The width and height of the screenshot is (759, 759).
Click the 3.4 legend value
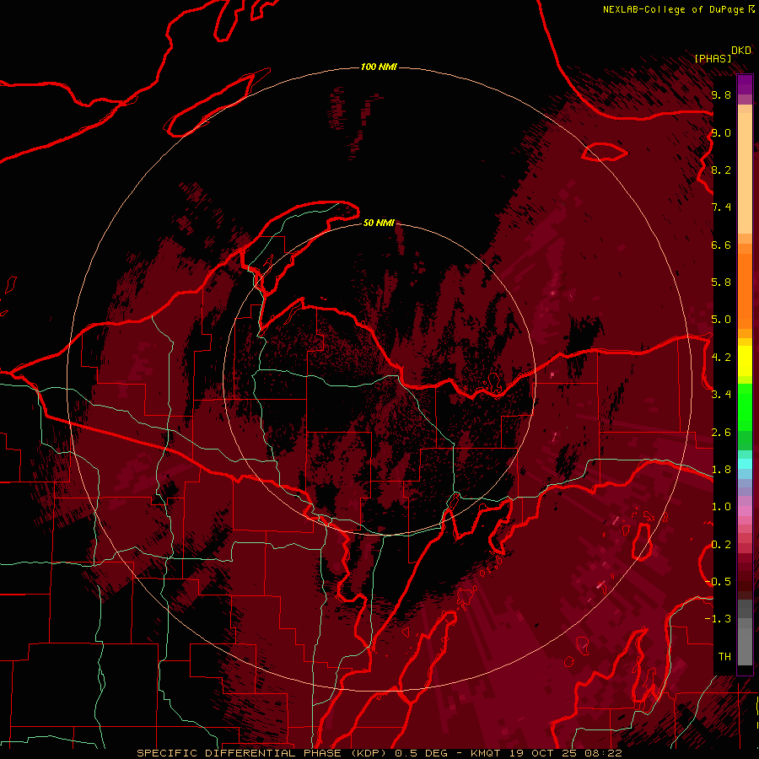click(721, 395)
